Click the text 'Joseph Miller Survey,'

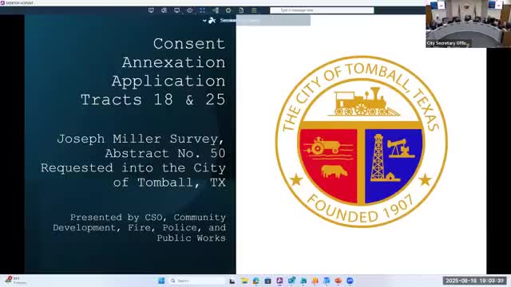141,139
